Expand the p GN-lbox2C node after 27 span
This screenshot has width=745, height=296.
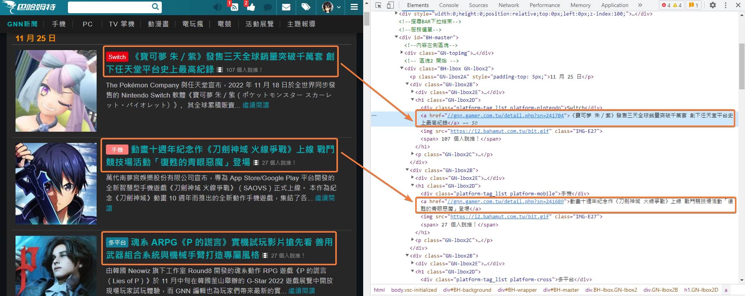pos(412,240)
